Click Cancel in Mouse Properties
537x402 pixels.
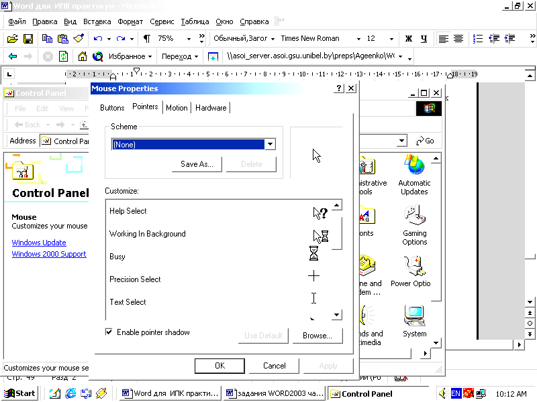click(x=275, y=366)
